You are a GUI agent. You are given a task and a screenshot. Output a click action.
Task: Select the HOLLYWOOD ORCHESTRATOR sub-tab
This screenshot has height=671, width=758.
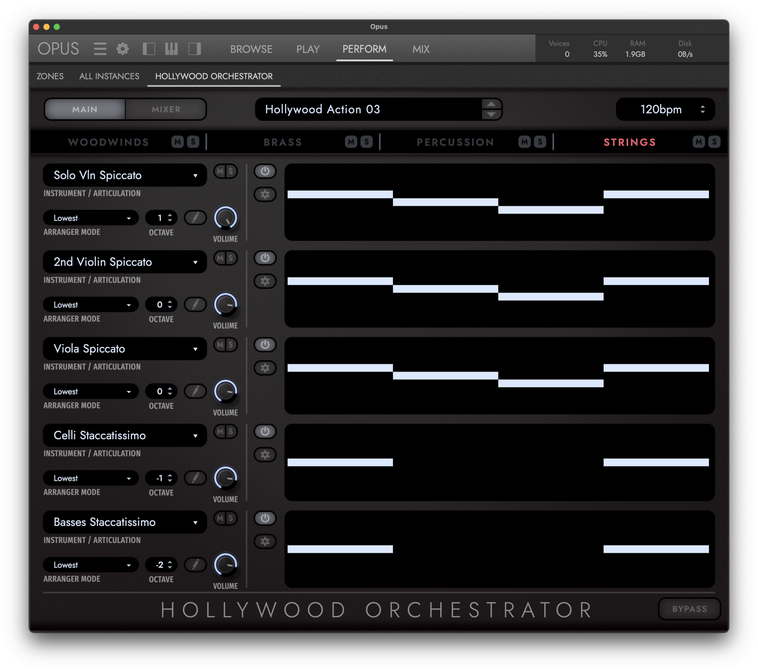[x=214, y=76]
